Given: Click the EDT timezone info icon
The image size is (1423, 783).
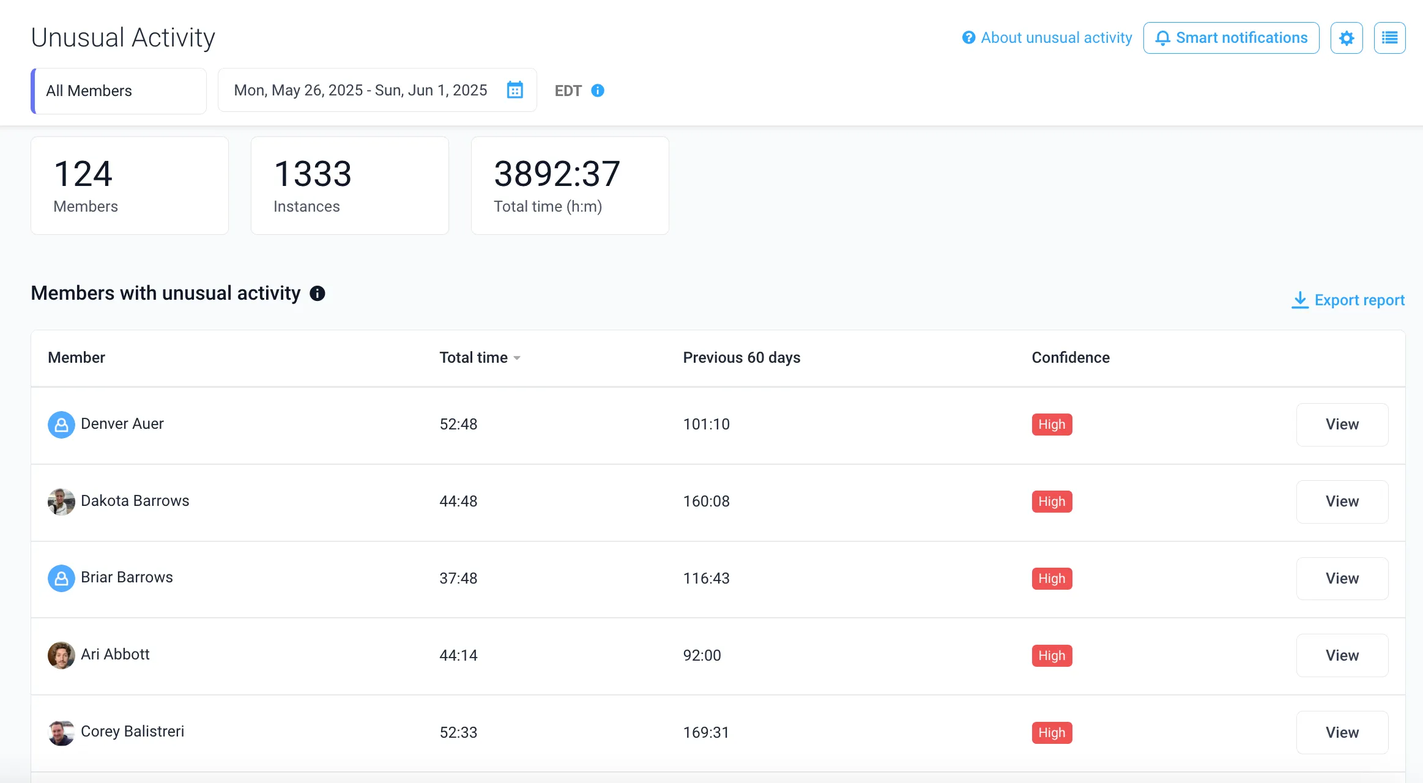Looking at the screenshot, I should click(x=598, y=91).
